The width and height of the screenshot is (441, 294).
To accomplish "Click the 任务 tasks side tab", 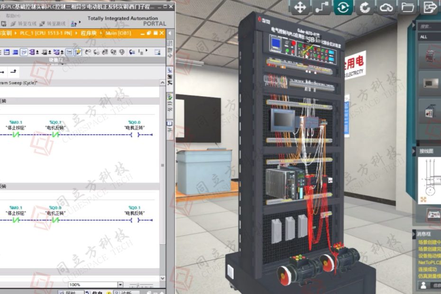I will 170,104.
